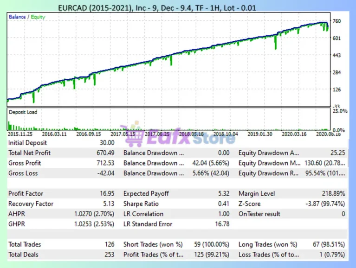Select the LR standard error value 16.78
356x268 pixels.
(x=222, y=224)
